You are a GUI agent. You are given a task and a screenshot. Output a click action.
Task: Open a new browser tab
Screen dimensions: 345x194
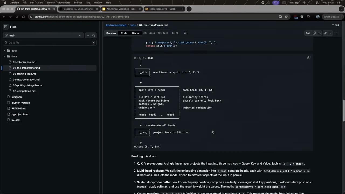pyautogui.click(x=189, y=9)
